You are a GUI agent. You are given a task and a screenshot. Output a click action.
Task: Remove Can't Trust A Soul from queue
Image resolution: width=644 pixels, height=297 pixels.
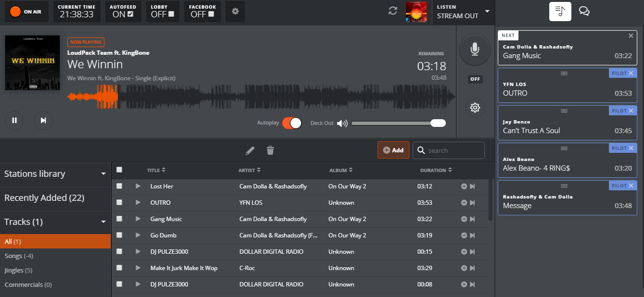click(x=631, y=111)
